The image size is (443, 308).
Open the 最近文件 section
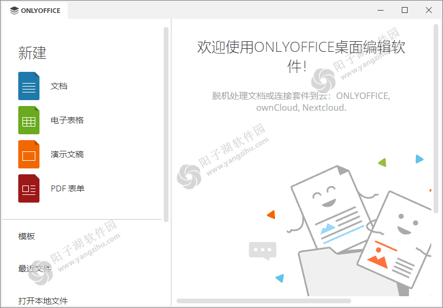[x=35, y=269]
